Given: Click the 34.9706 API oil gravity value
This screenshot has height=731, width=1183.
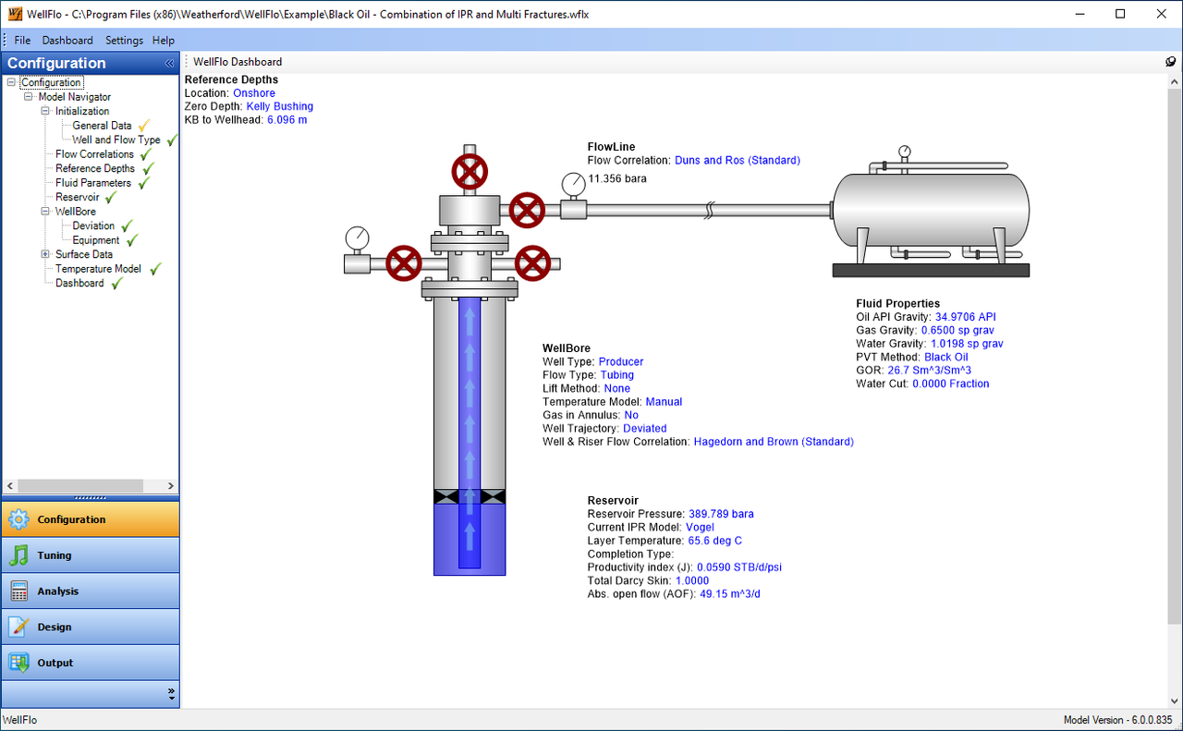Looking at the screenshot, I should (966, 317).
